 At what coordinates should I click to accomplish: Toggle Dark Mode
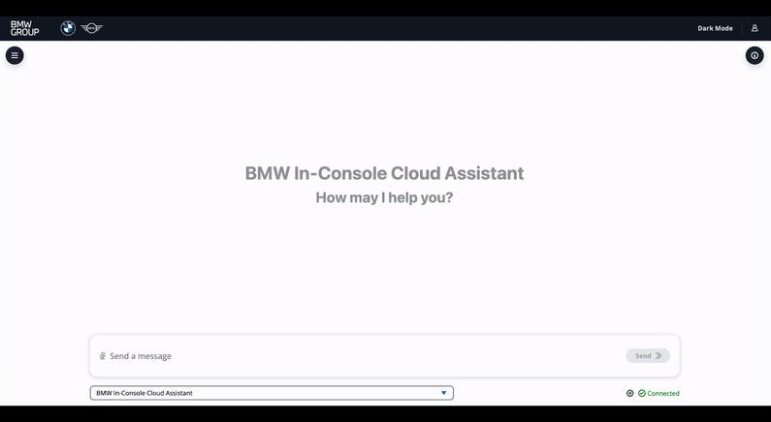[x=715, y=28]
